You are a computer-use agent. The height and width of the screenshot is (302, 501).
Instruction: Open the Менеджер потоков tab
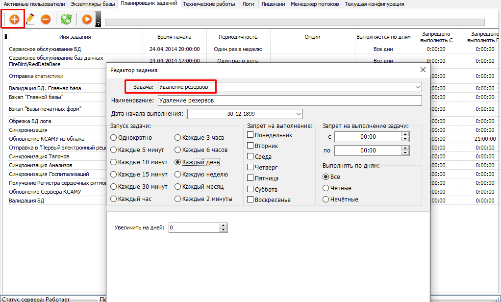pyautogui.click(x=315, y=4)
